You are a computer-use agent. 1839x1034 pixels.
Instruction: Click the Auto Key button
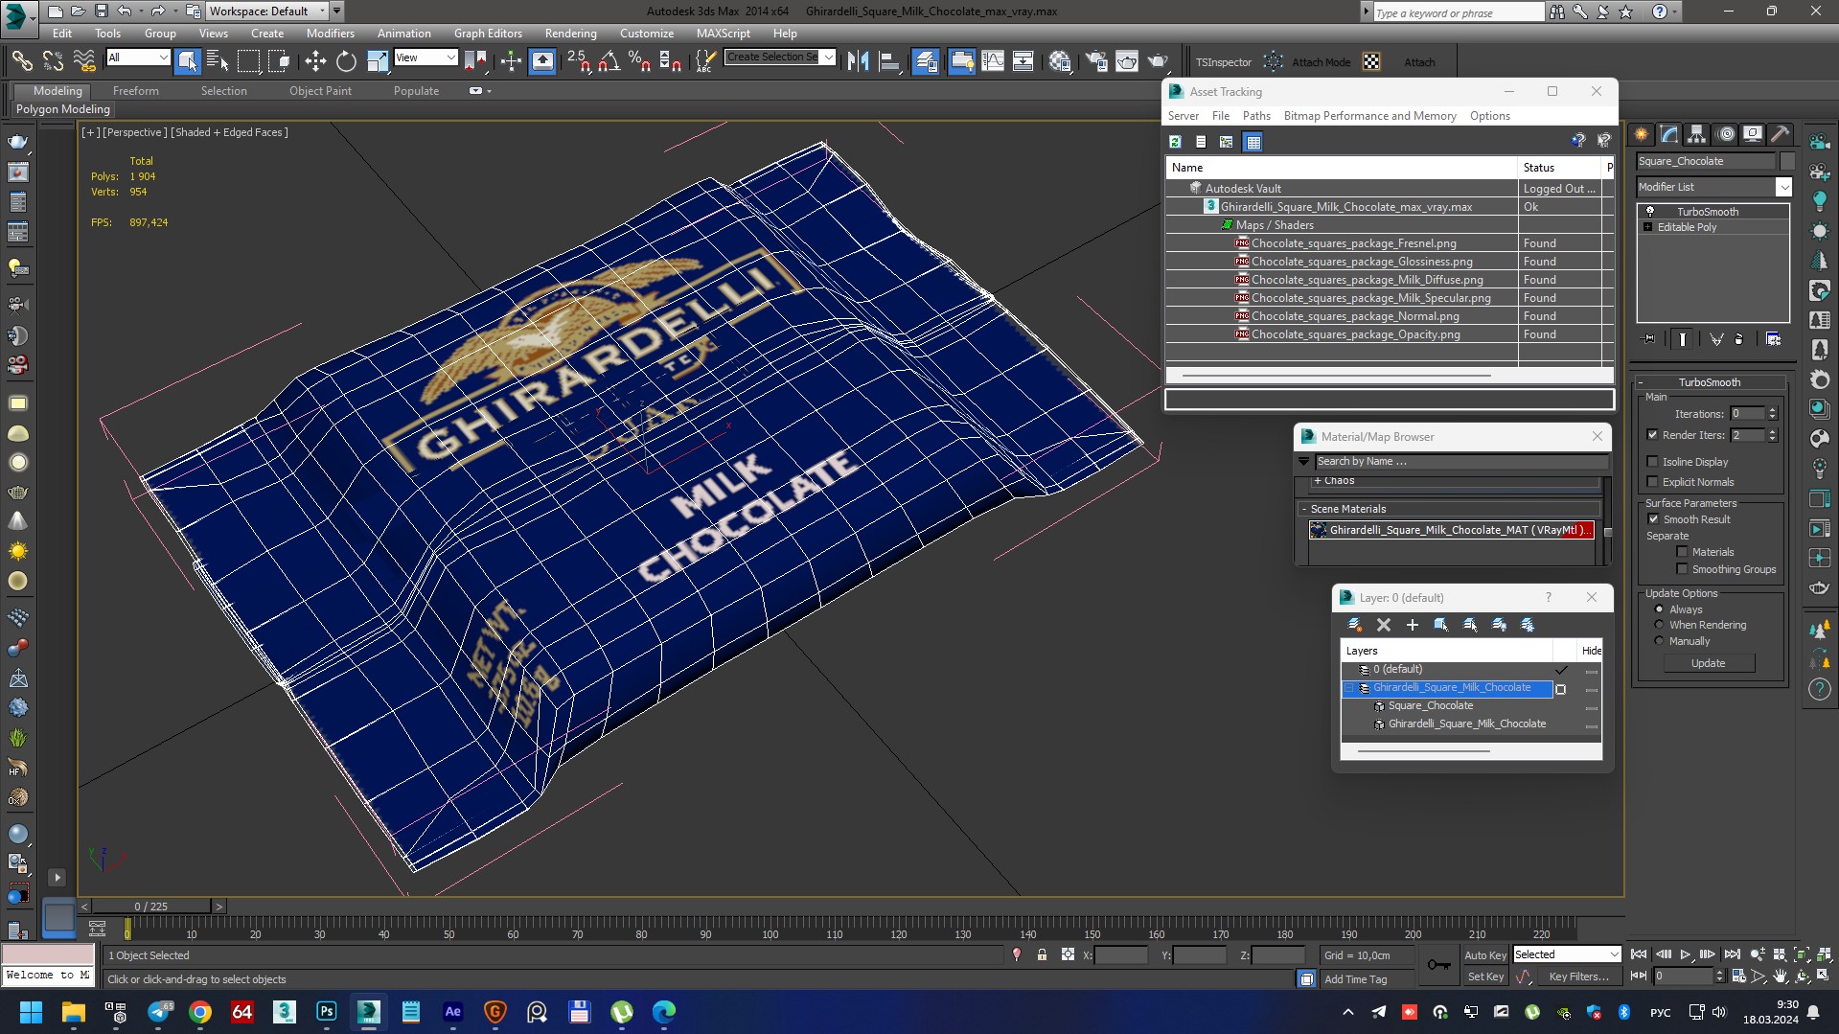pyautogui.click(x=1484, y=955)
